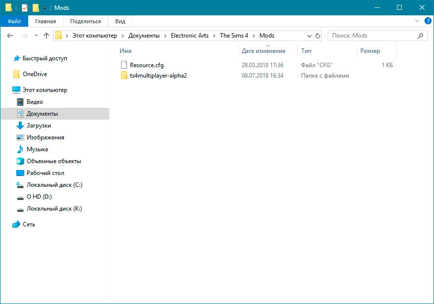Refresh the Mods folder view
434x304 pixels.
tap(317, 36)
